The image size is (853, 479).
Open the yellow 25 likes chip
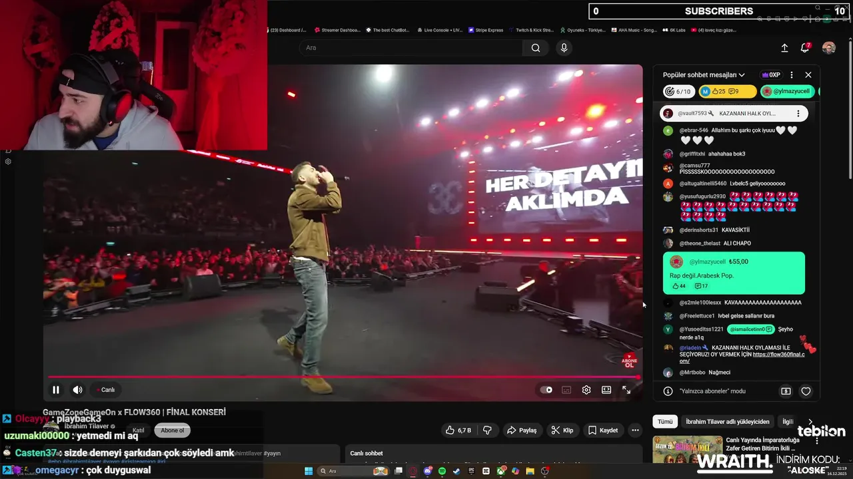click(728, 92)
